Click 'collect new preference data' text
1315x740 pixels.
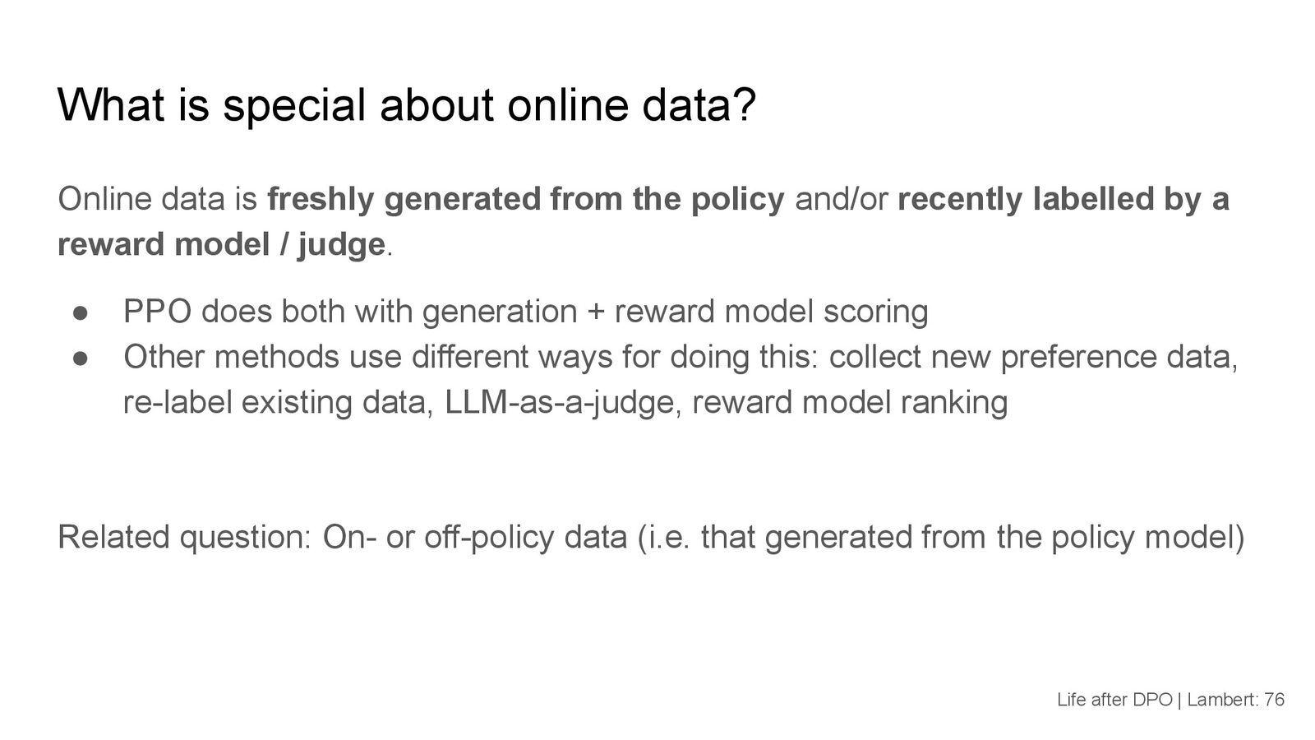click(1033, 357)
